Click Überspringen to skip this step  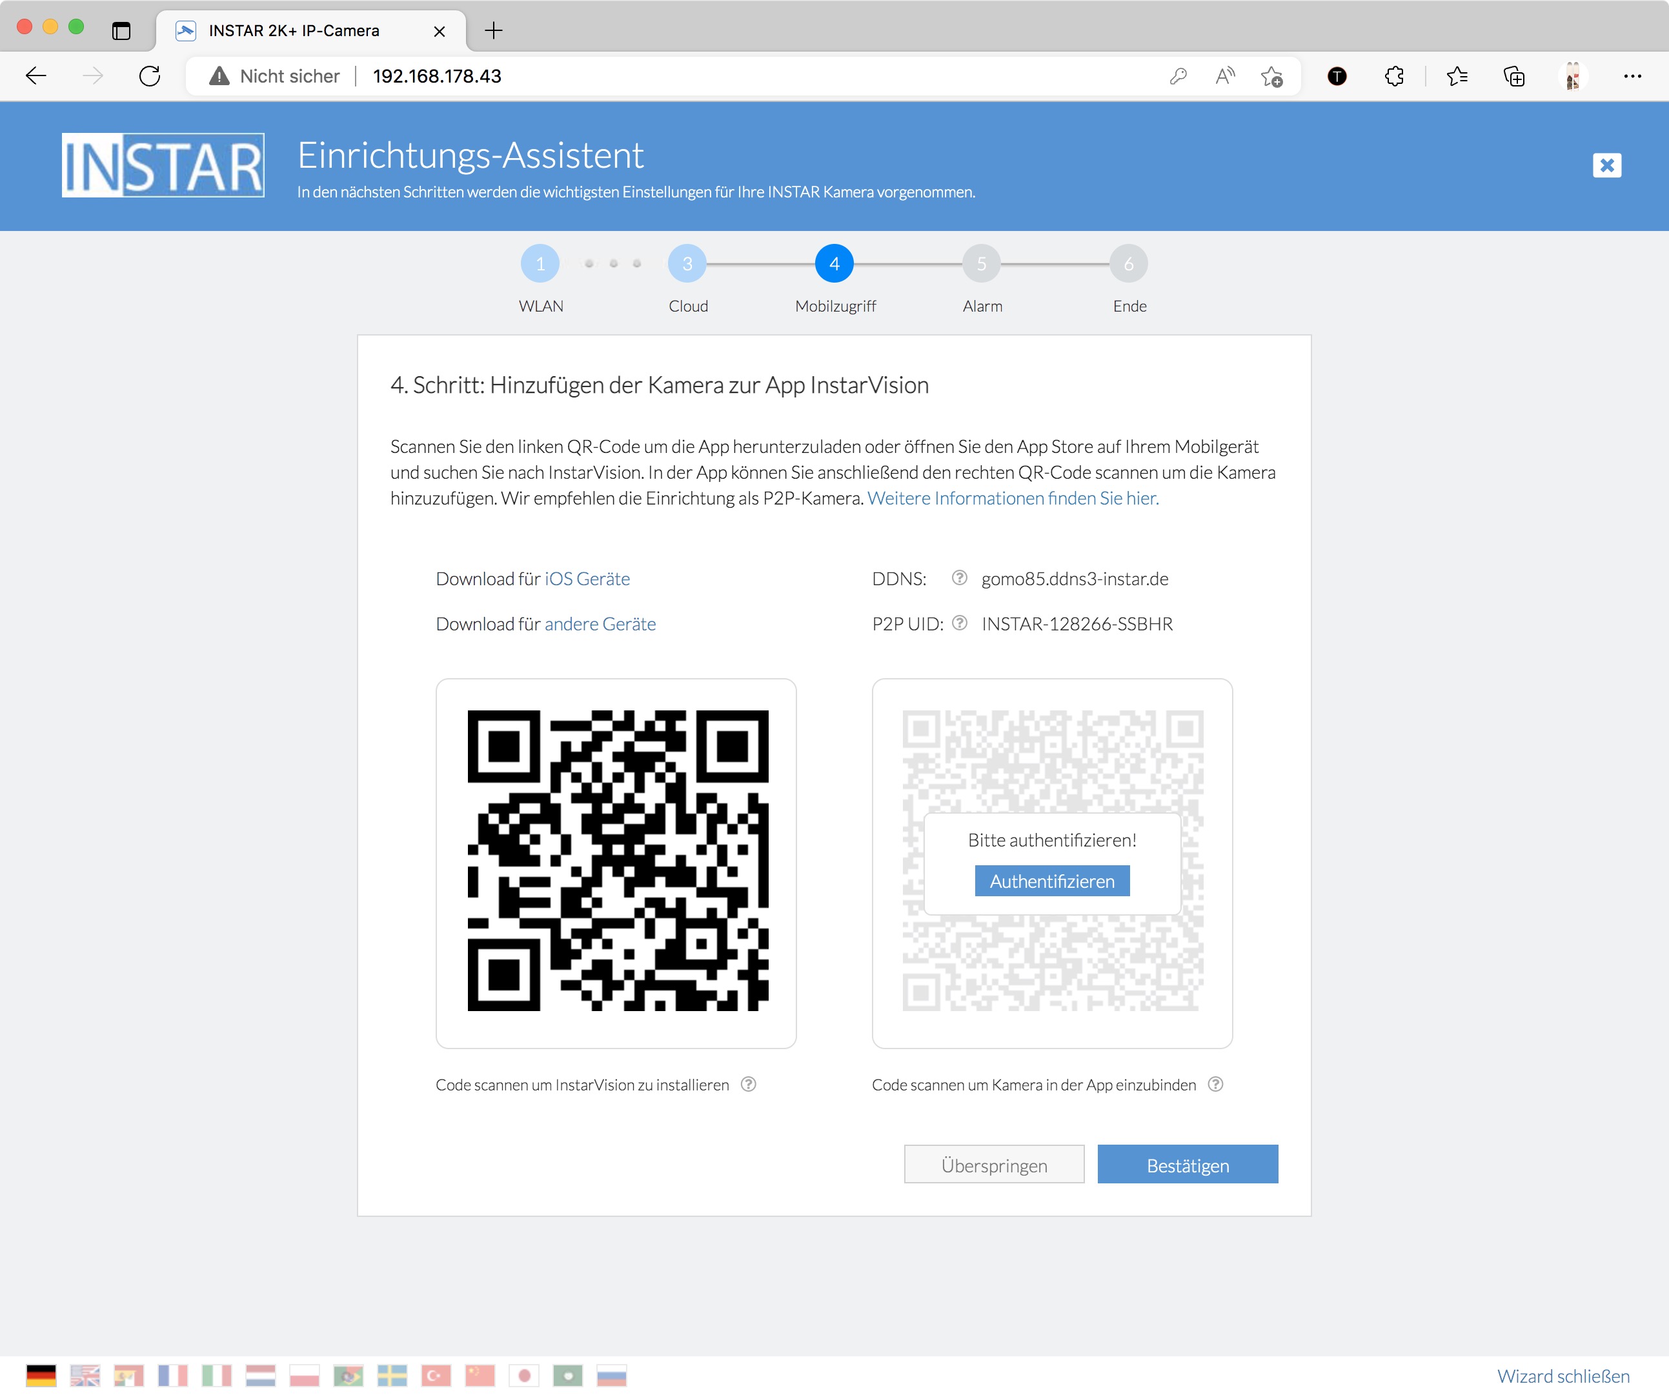[x=993, y=1165]
